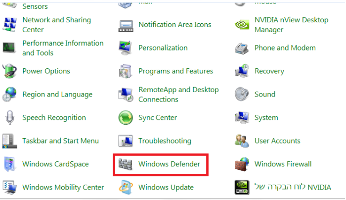Click the Sound link
Viewport: 346px width, 200px height.
tap(265, 95)
